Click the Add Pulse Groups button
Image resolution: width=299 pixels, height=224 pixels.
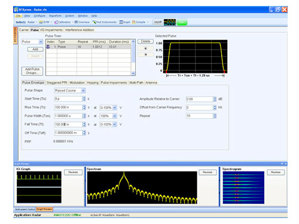32,71
